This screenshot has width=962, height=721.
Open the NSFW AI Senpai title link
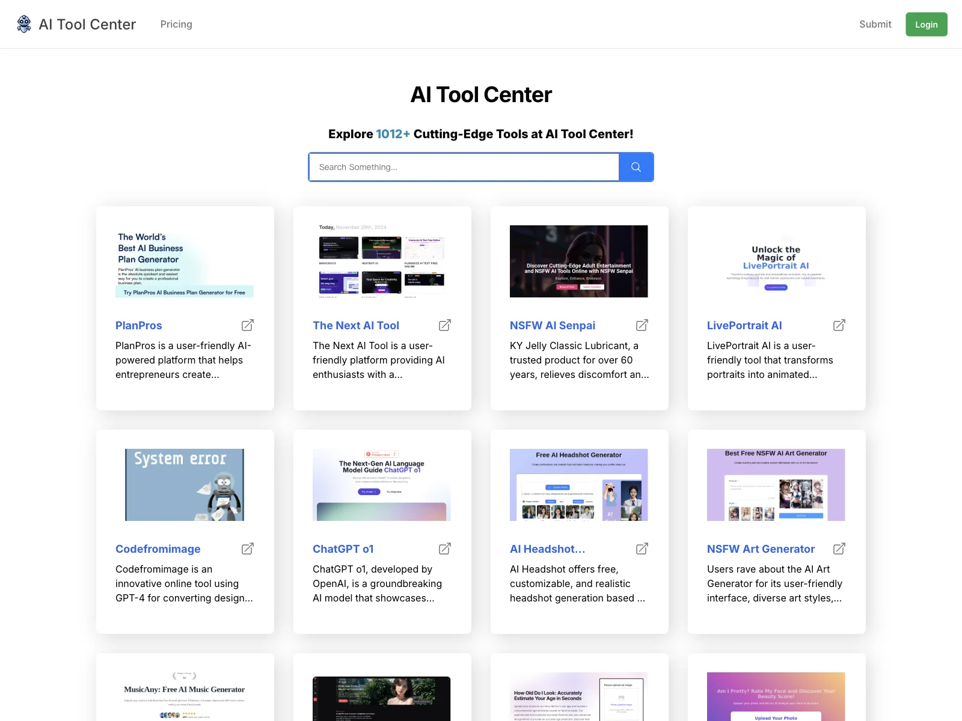[x=553, y=325]
